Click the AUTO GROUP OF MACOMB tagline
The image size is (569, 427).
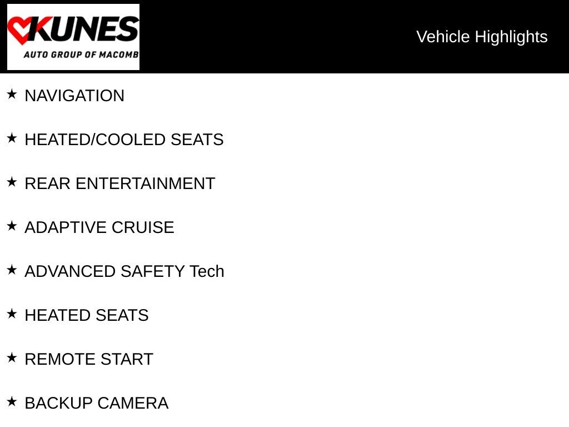81,54
